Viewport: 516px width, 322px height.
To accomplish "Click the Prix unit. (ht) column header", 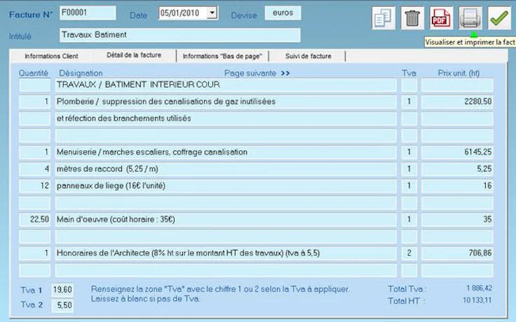I will (459, 73).
